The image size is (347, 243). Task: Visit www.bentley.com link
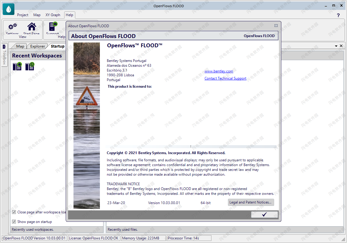219,71
